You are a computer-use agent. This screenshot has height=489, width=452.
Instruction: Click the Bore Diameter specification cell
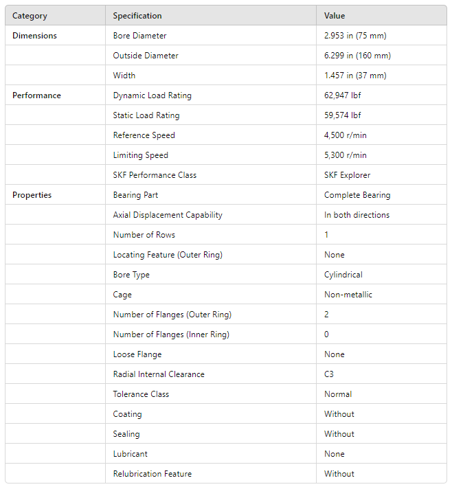point(139,36)
